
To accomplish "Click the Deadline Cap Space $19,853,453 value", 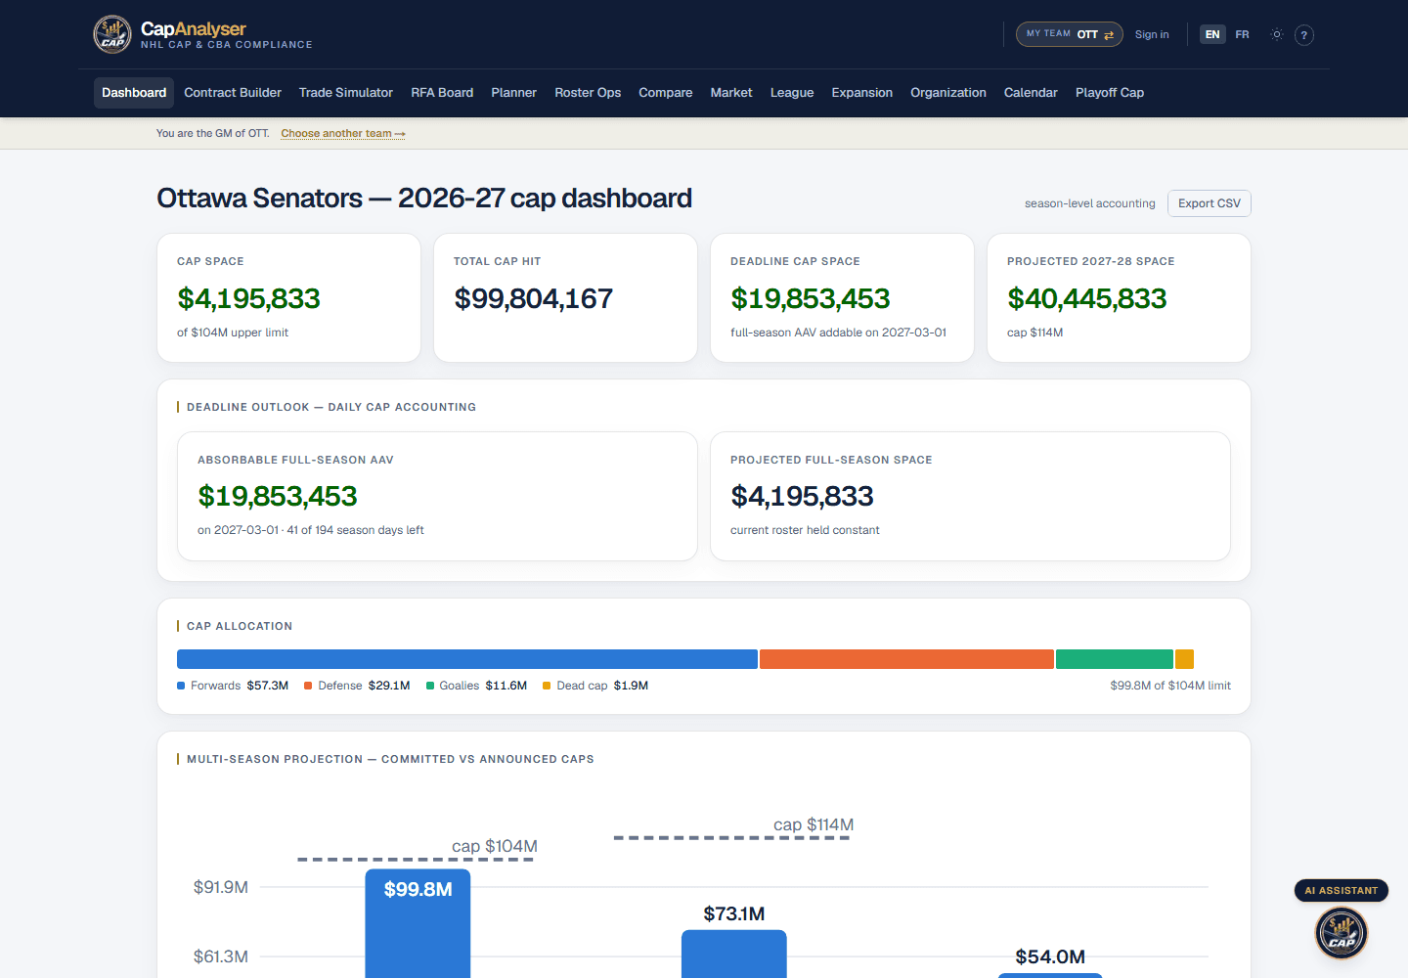I will coord(811,298).
